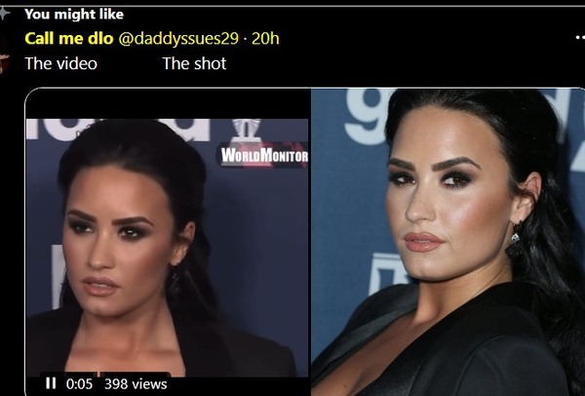Open the @daddyssues29 handle link

178,38
